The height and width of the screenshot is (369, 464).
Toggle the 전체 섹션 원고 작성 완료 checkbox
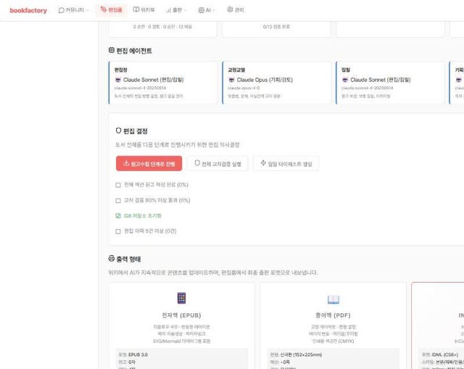(118, 185)
